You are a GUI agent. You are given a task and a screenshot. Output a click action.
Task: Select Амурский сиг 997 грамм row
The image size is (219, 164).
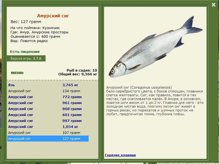tap(48, 121)
